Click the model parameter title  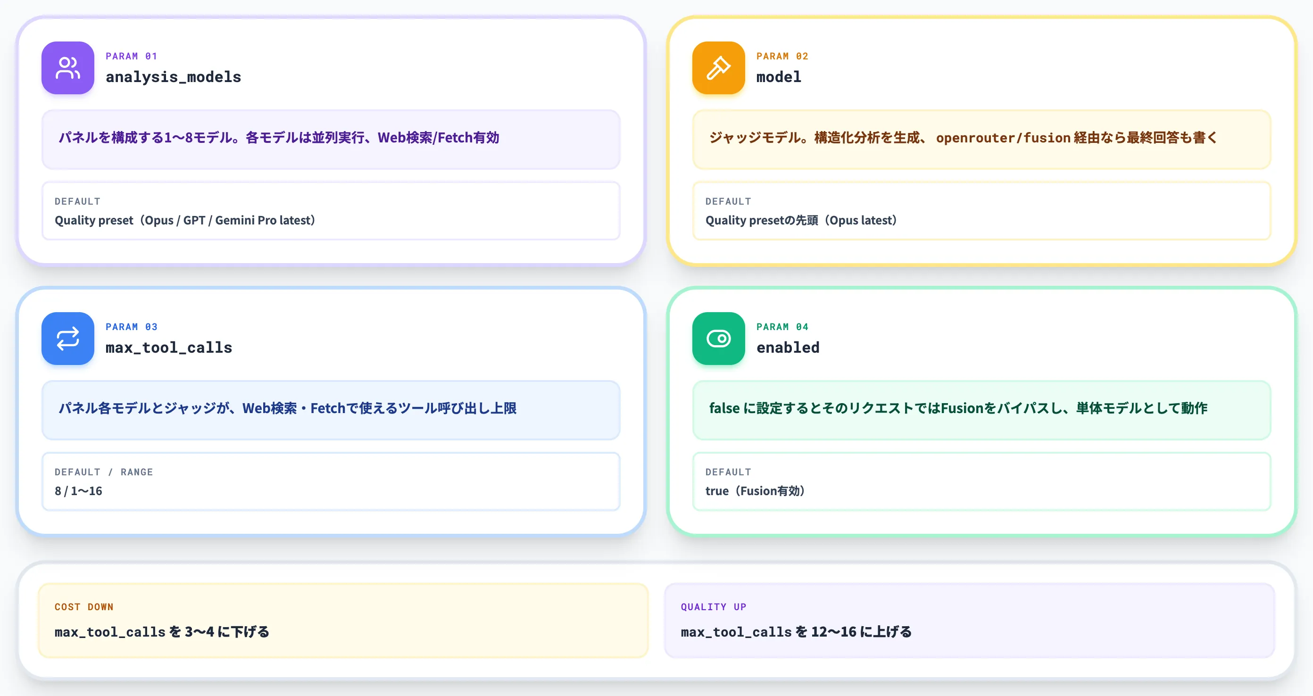(x=779, y=77)
